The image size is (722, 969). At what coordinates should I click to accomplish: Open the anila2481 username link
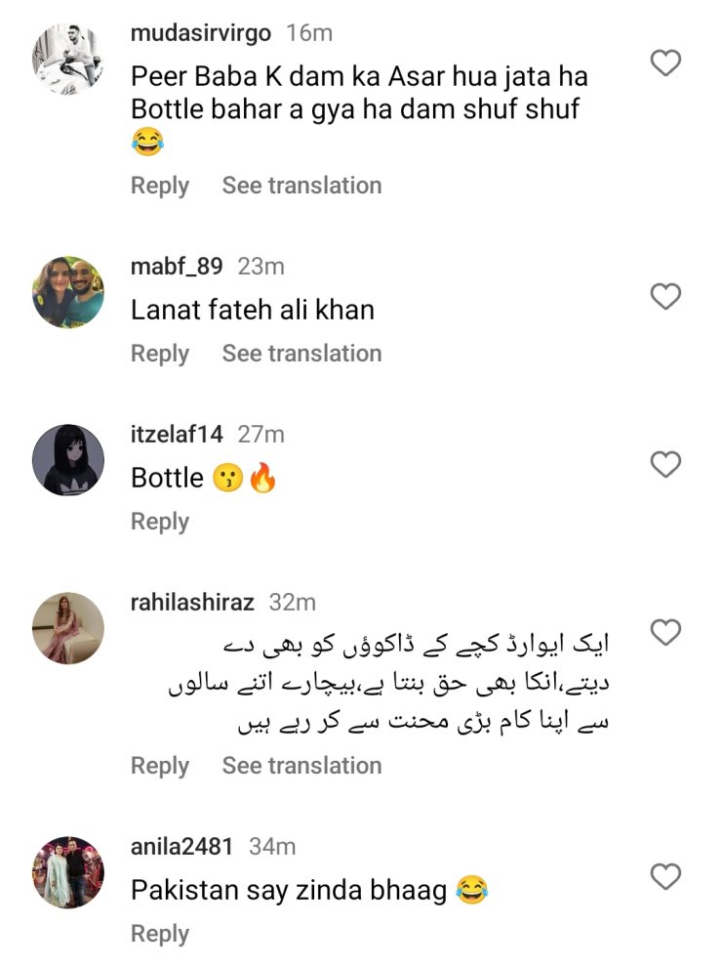181,846
